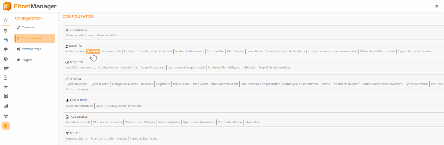Image resolution: width=444 pixels, height=145 pixels.
Task: Click the FitnetManager logo
Action: coord(30,6)
